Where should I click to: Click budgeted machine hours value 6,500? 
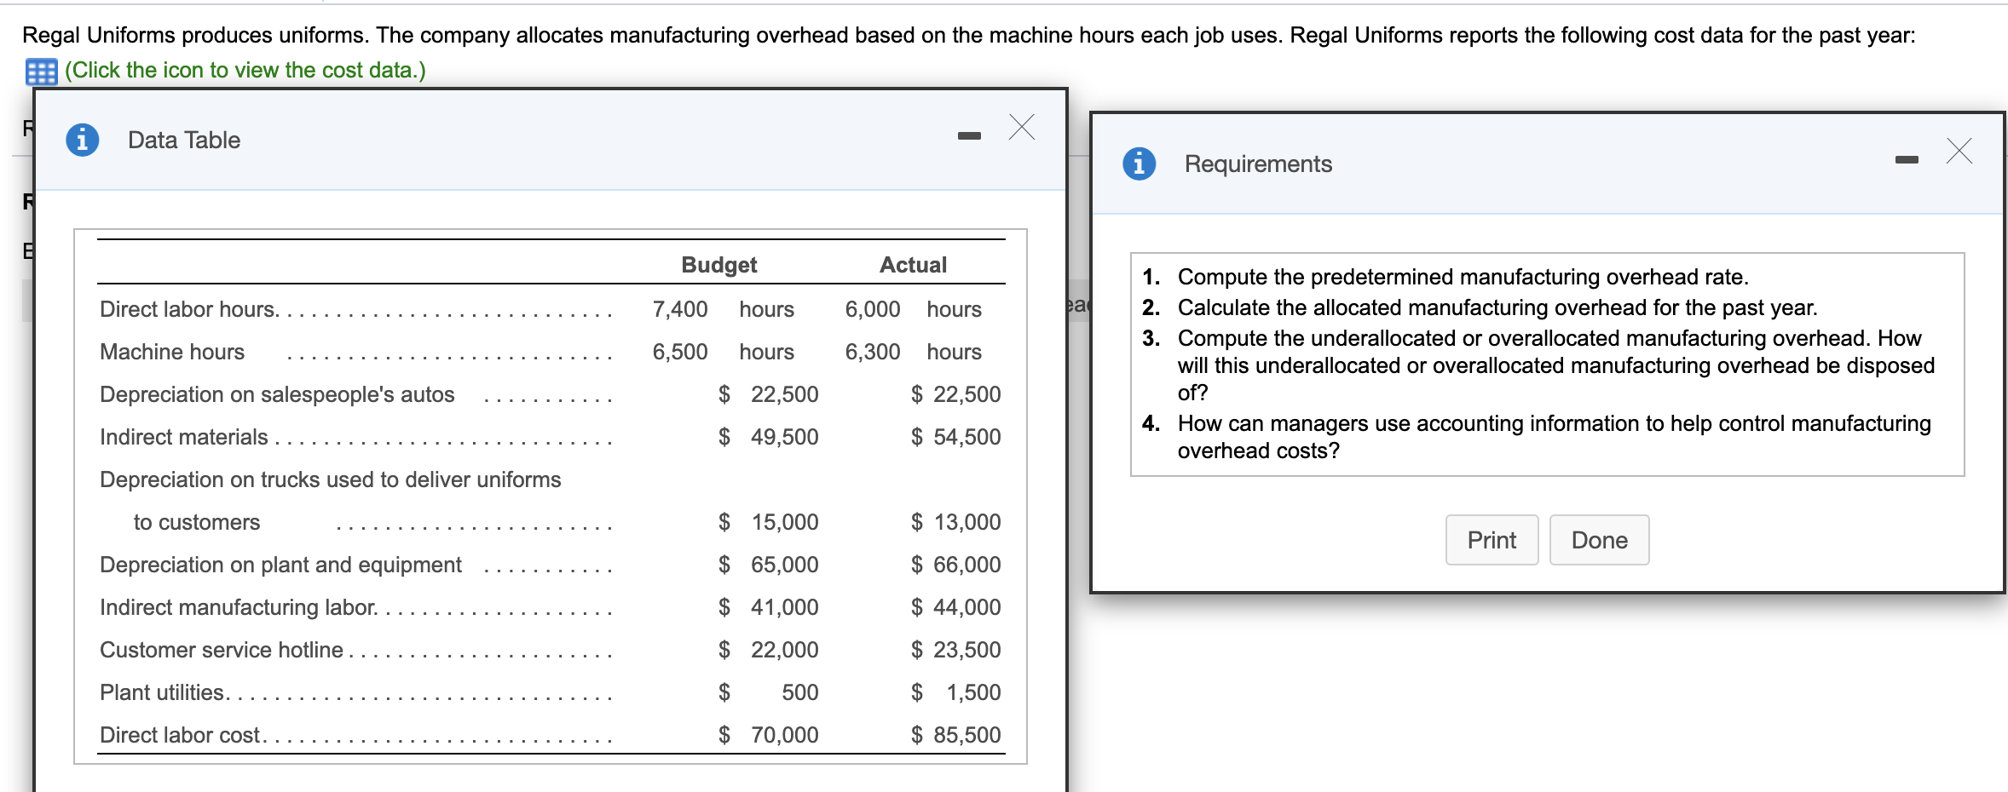(x=680, y=352)
